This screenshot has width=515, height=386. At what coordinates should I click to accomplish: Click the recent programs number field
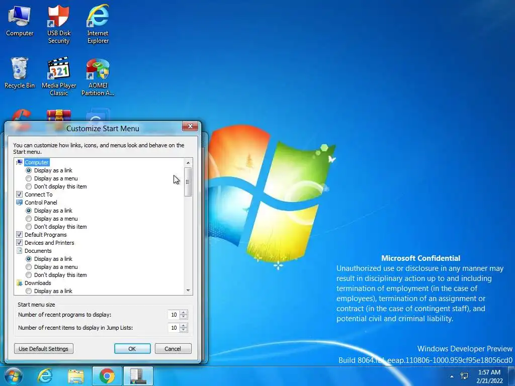(174, 315)
